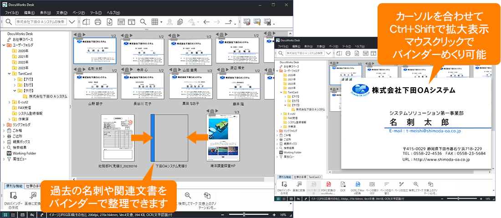Click the grid view icon in left toolbar

155,22
